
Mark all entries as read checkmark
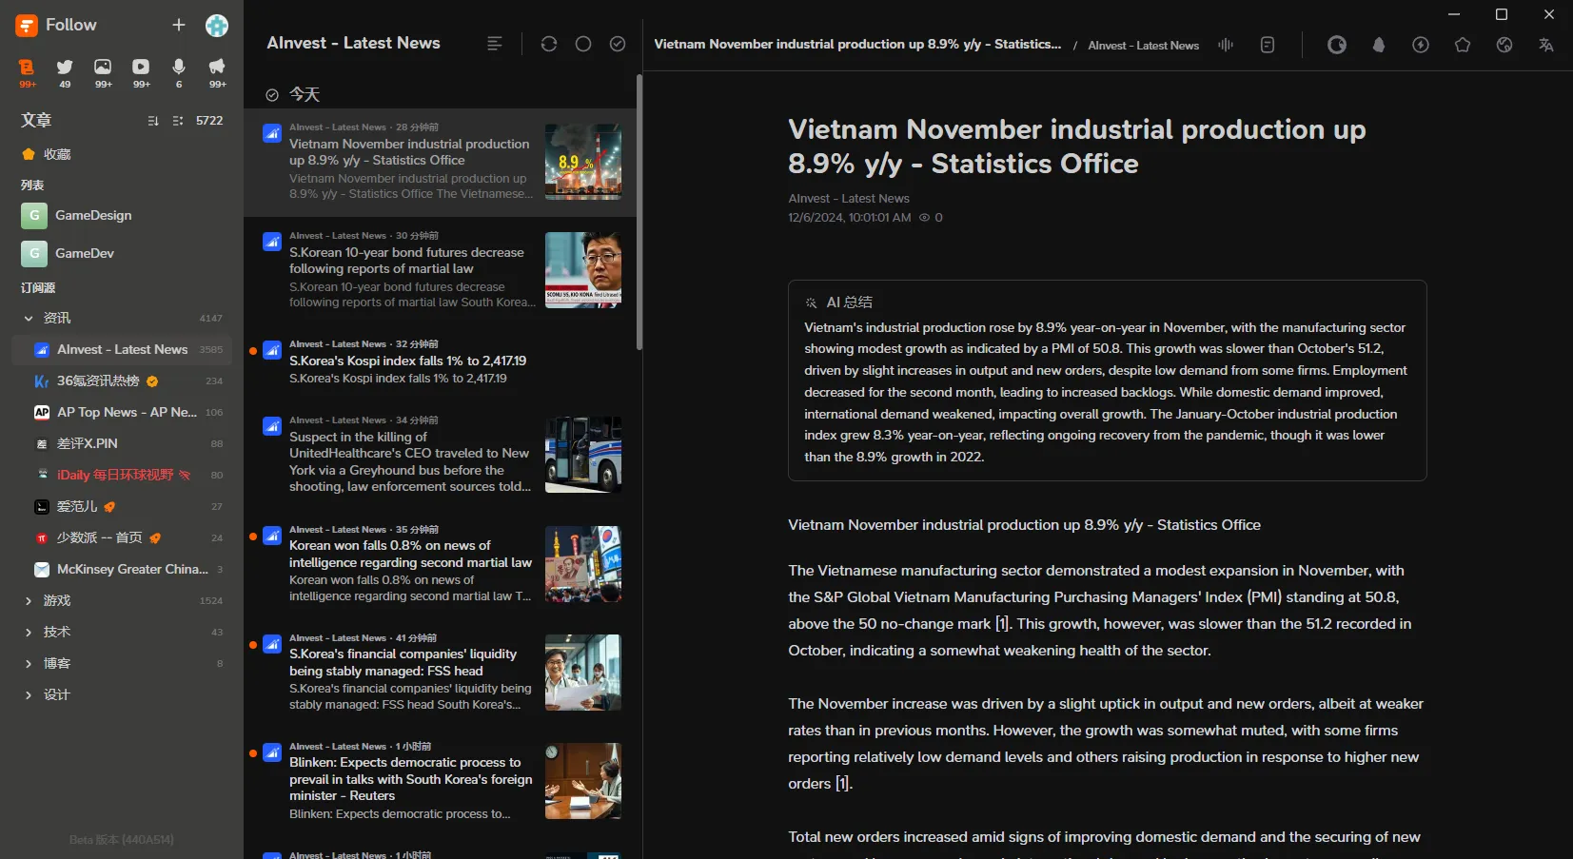pyautogui.click(x=618, y=44)
